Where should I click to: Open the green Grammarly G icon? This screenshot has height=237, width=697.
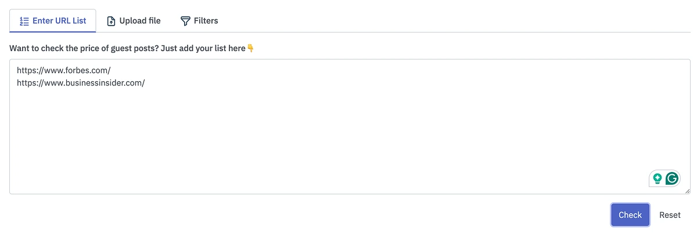click(672, 178)
